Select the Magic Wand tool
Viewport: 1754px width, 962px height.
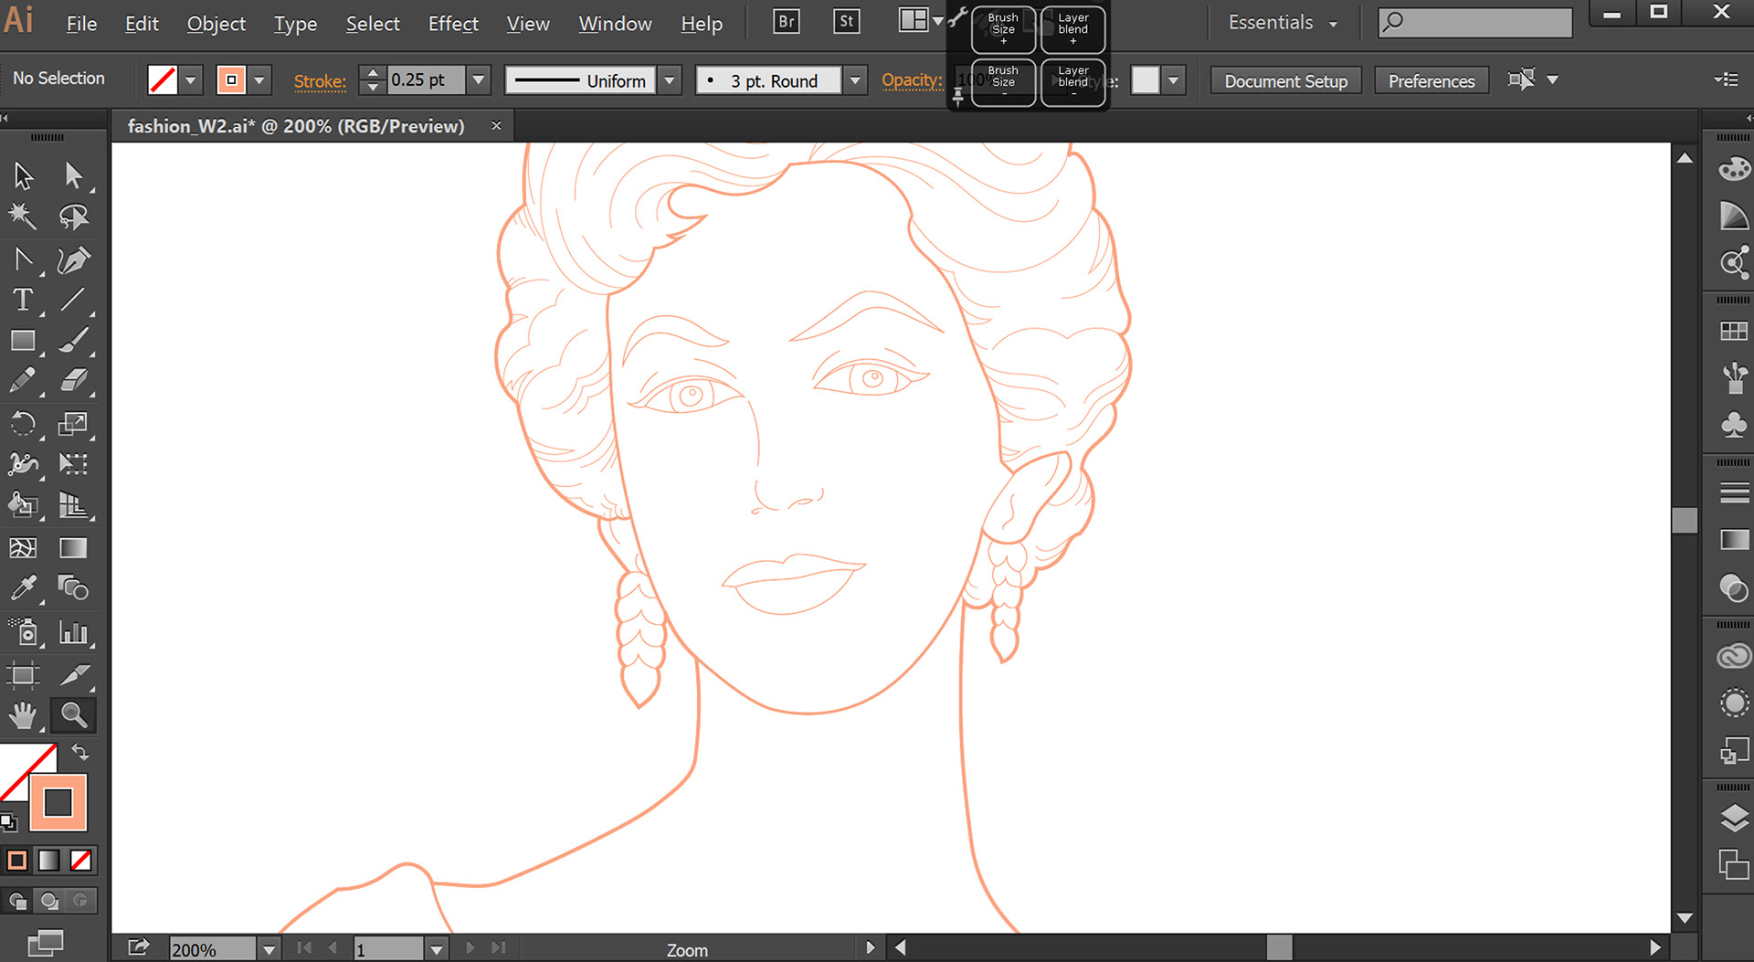pos(23,217)
